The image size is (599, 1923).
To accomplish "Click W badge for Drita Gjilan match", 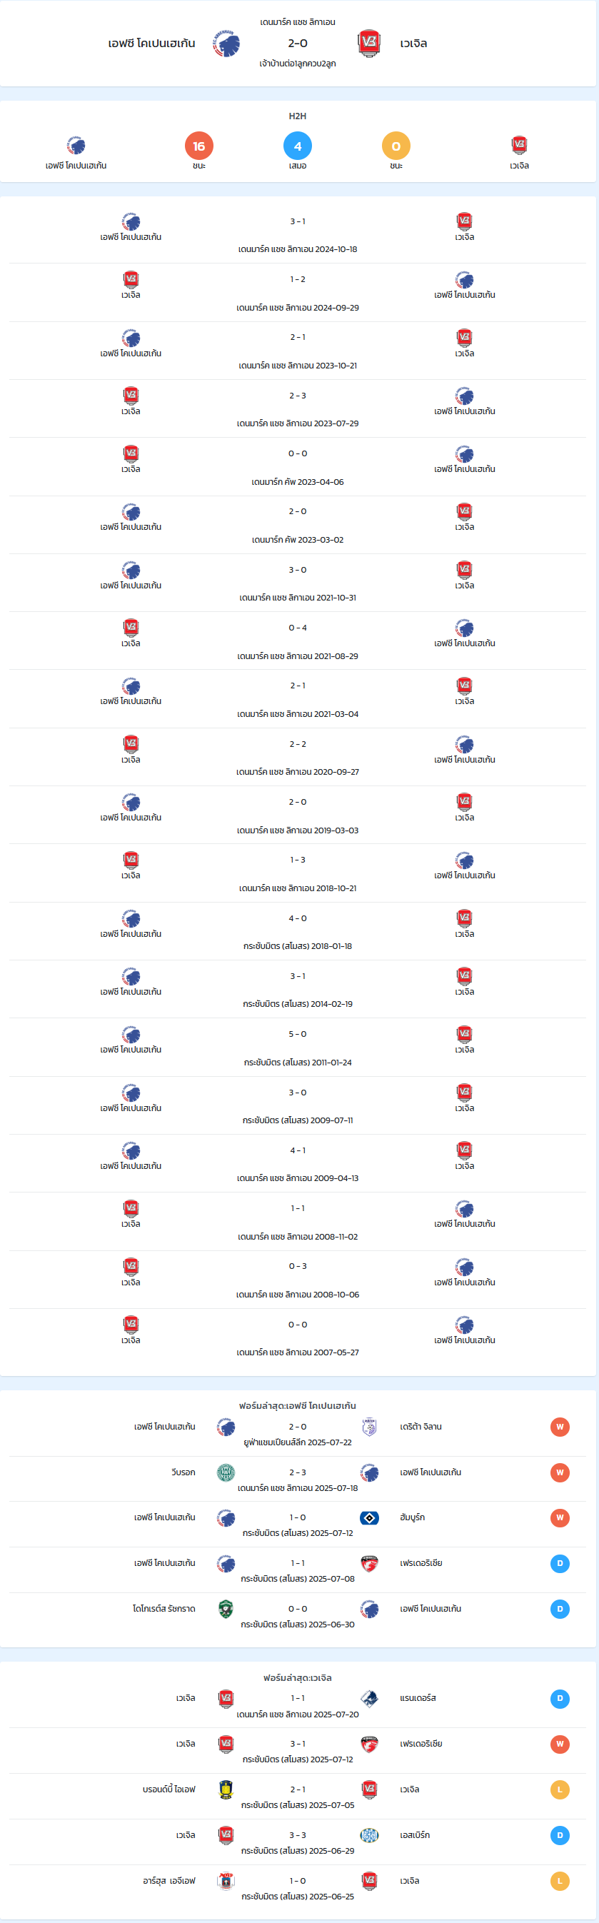I will (560, 1427).
